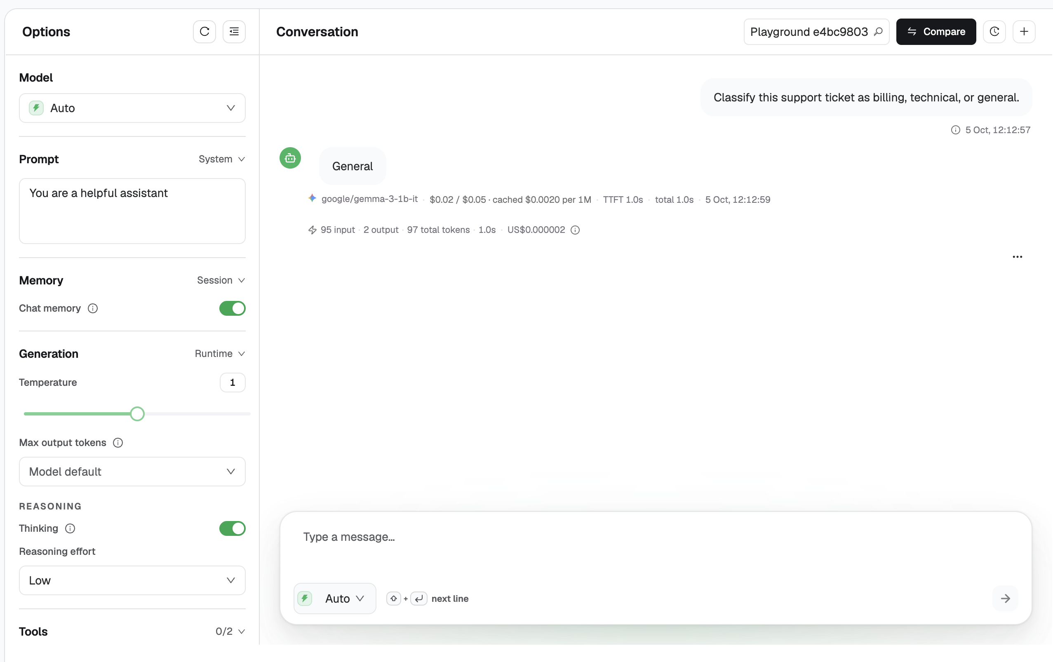
Task: Open the Reasoning effort Low dropdown
Action: click(x=132, y=580)
